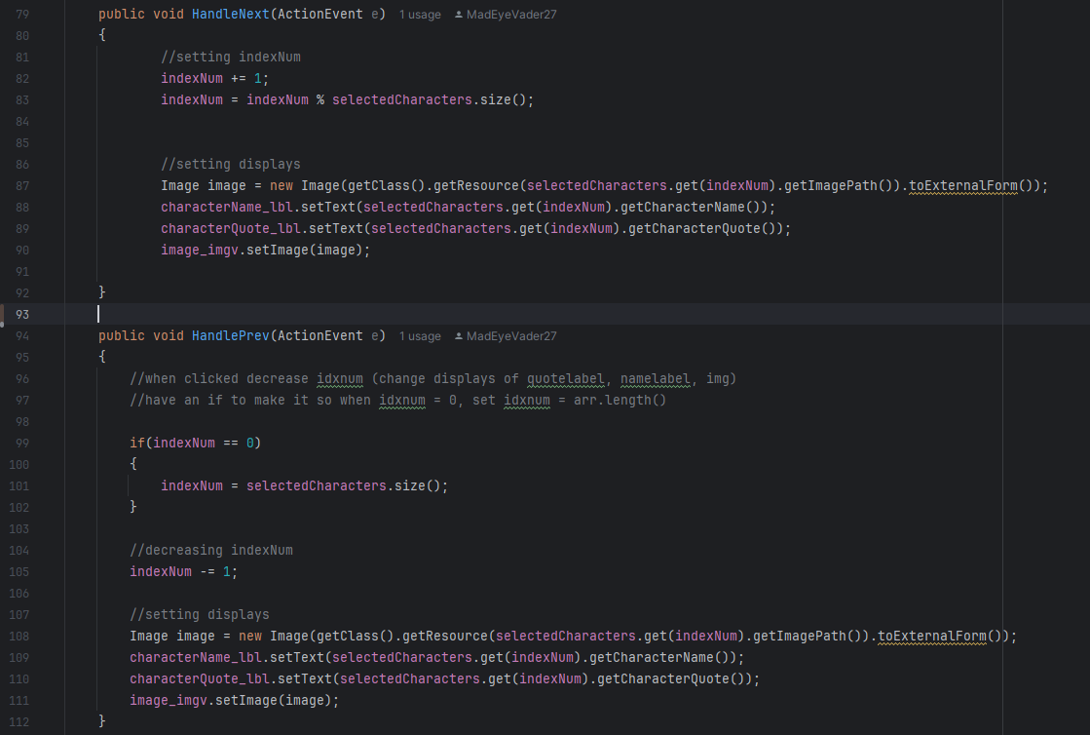Click the HandlePrev method name
The image size is (1090, 735).
230,336
